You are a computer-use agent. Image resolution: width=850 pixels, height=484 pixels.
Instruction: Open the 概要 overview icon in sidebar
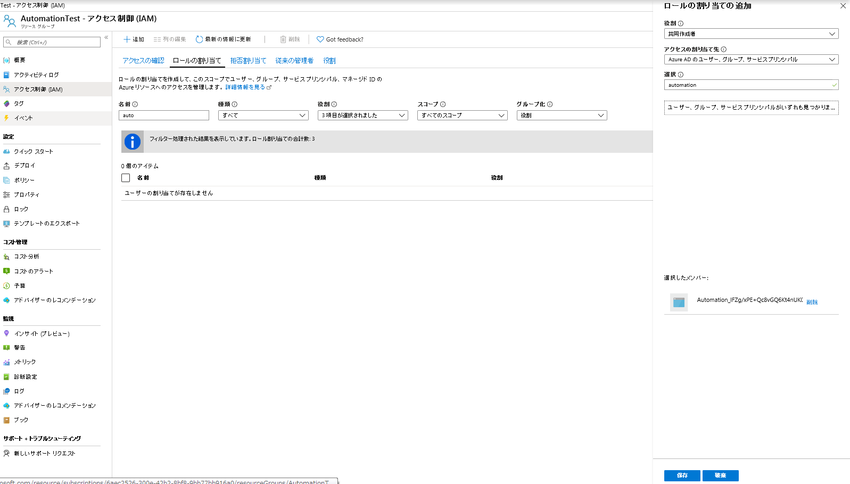6,60
